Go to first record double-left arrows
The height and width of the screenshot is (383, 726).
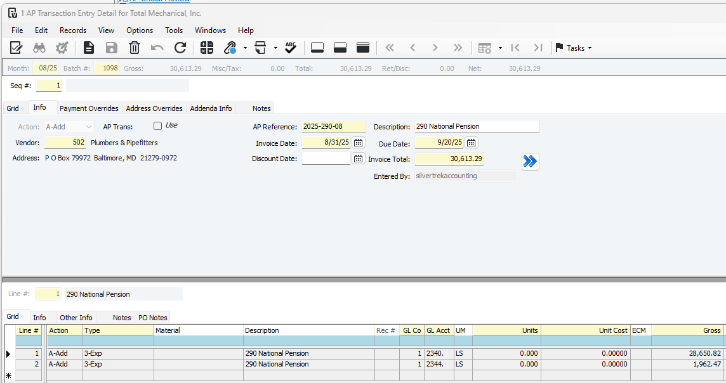[390, 48]
